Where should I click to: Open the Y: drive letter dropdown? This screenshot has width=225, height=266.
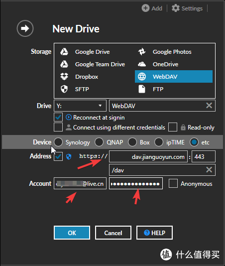click(x=80, y=106)
